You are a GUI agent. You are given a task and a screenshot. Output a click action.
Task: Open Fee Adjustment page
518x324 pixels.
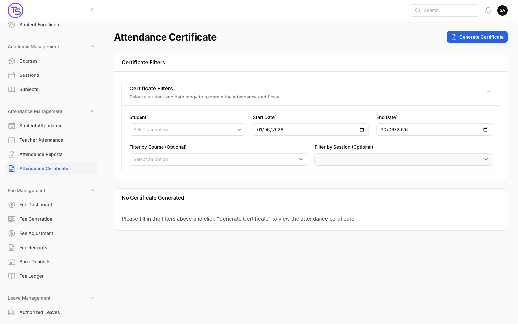[52, 233]
